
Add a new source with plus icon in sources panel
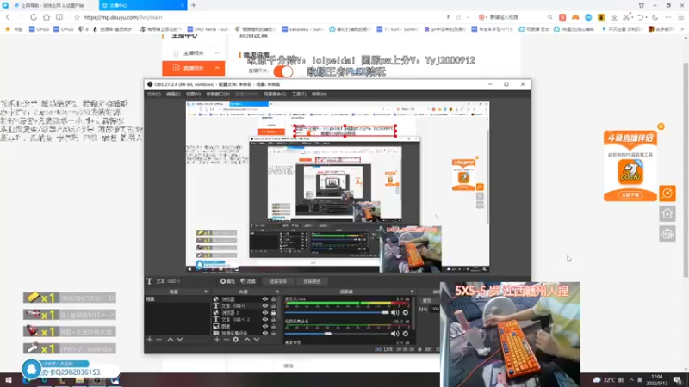point(217,339)
